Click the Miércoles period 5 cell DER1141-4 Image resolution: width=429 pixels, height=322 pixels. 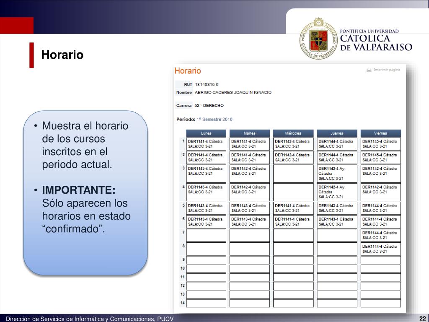click(293, 208)
